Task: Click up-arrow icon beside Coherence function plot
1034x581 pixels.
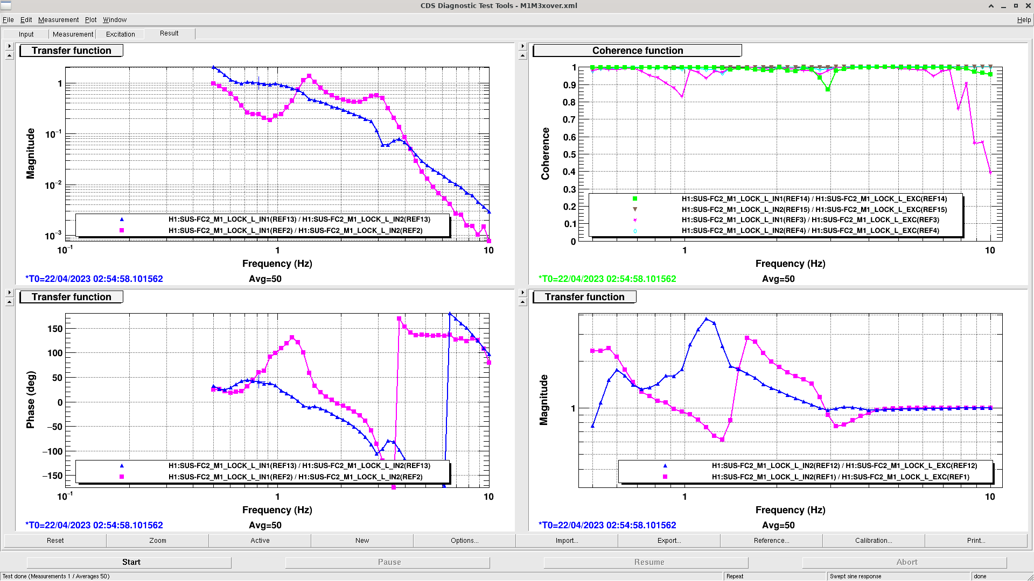Action: click(522, 56)
